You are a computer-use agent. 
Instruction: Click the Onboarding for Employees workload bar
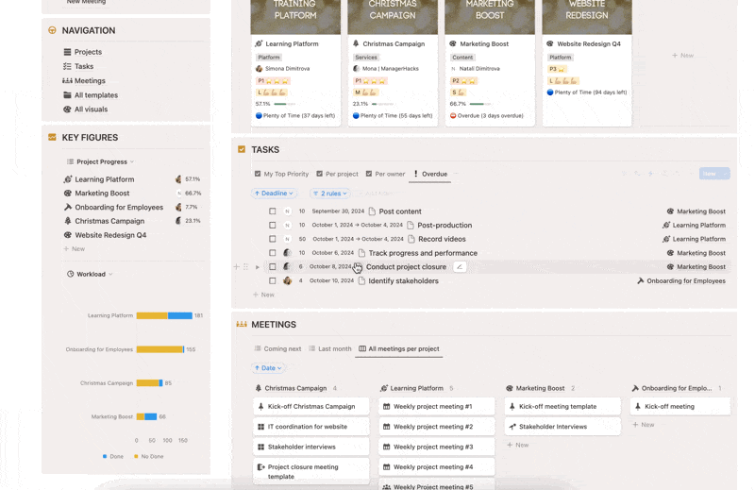tap(160, 349)
